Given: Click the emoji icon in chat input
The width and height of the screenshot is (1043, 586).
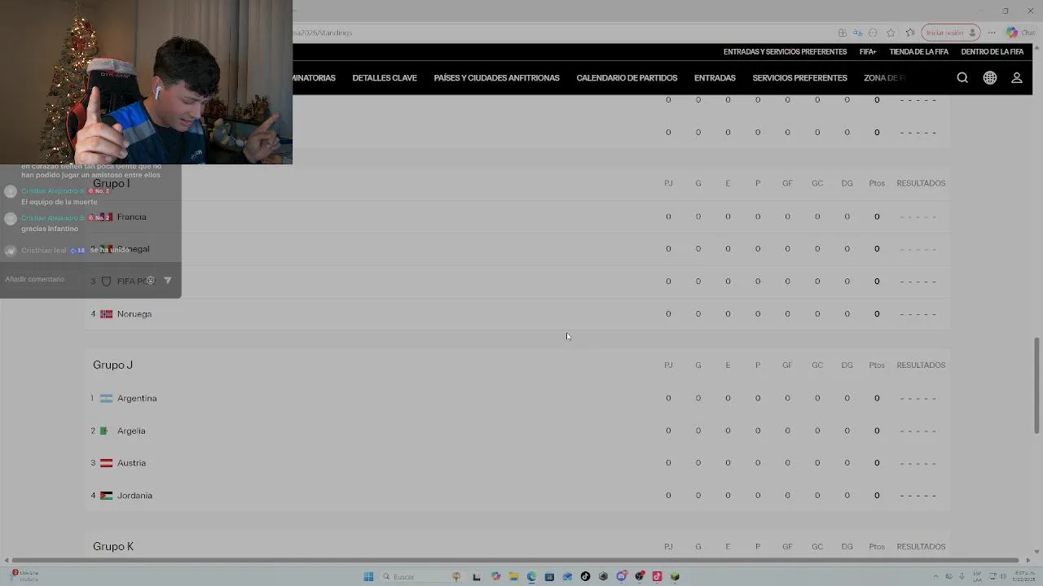Looking at the screenshot, I should pyautogui.click(x=150, y=280).
